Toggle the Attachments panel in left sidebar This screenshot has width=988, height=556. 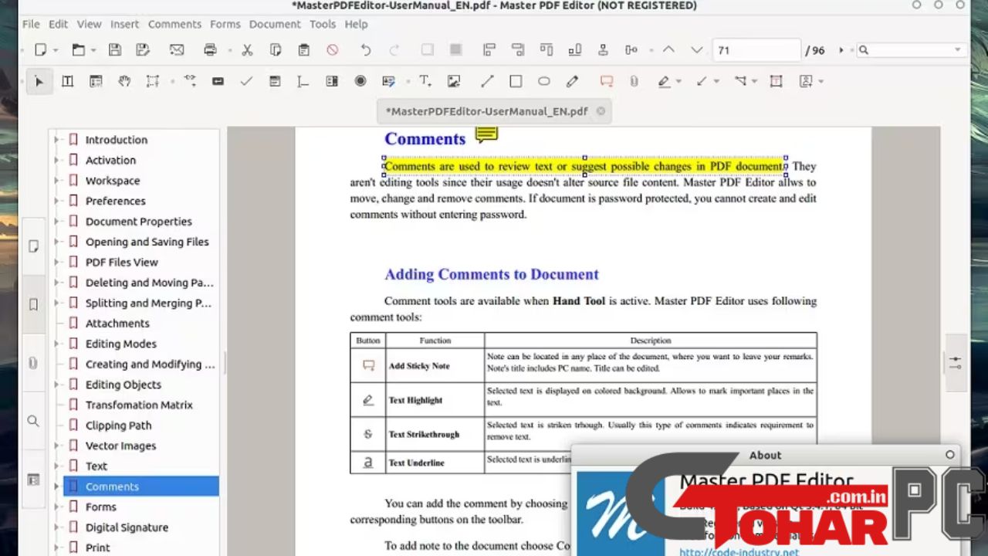pos(33,362)
